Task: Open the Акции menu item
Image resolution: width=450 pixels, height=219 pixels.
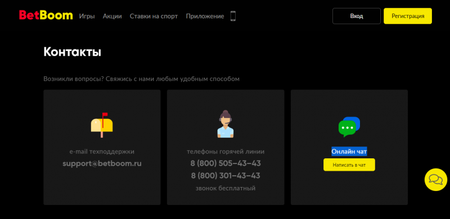Action: (112, 16)
